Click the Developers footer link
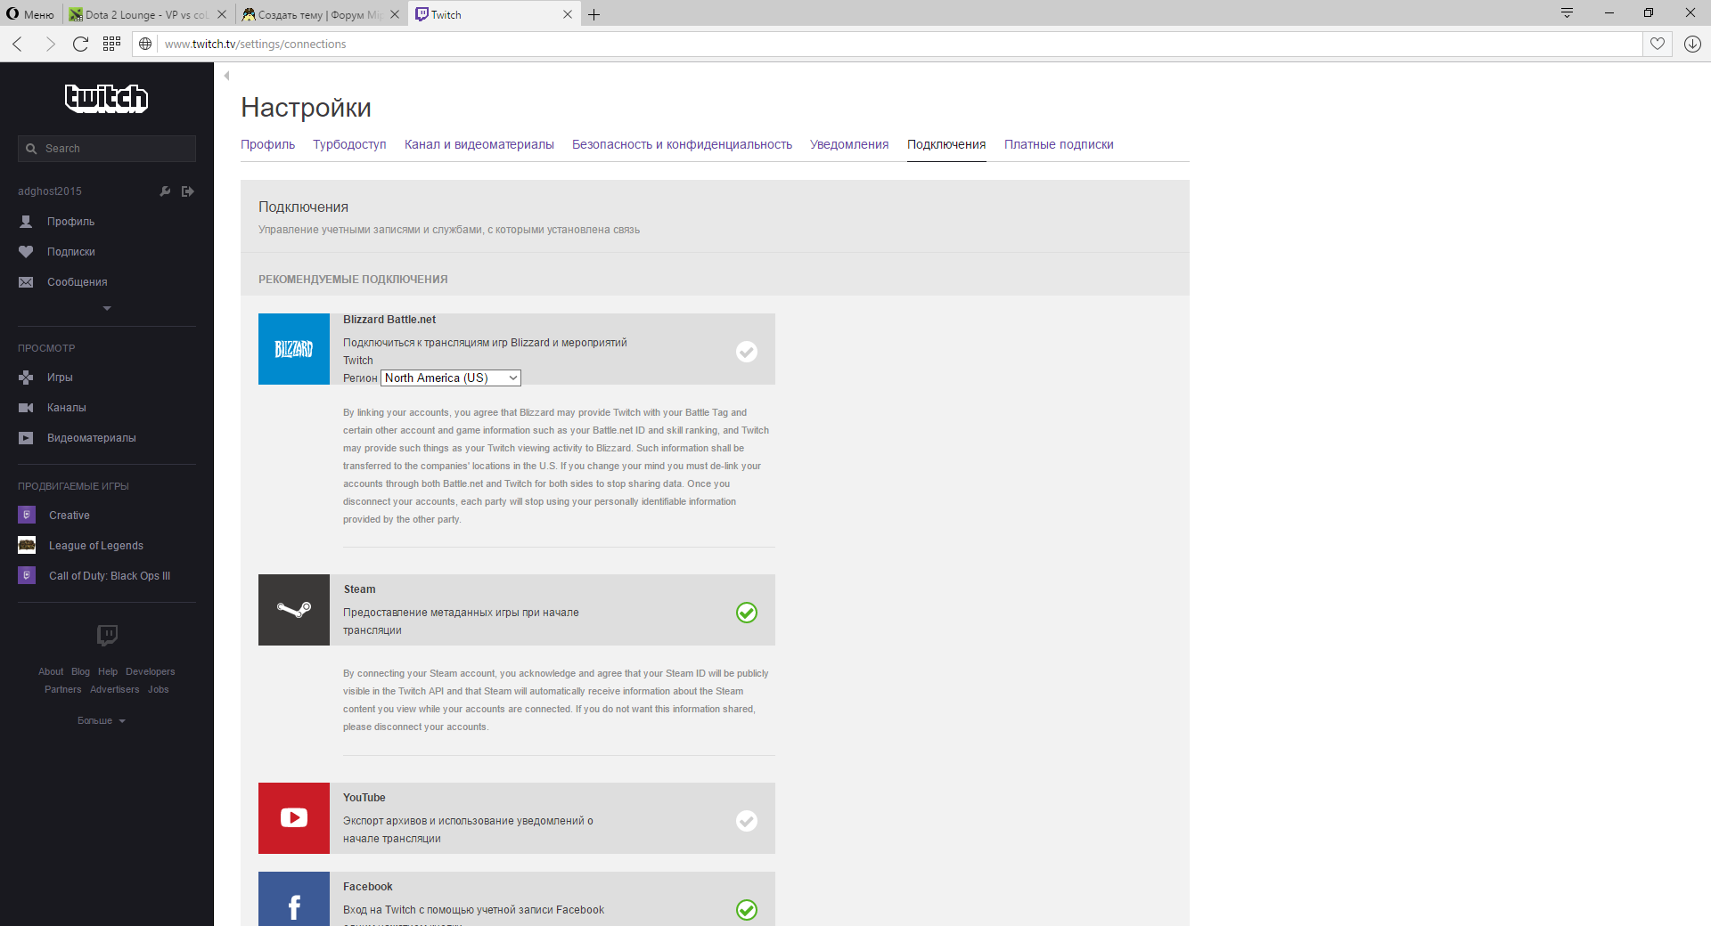1711x926 pixels. 151,671
